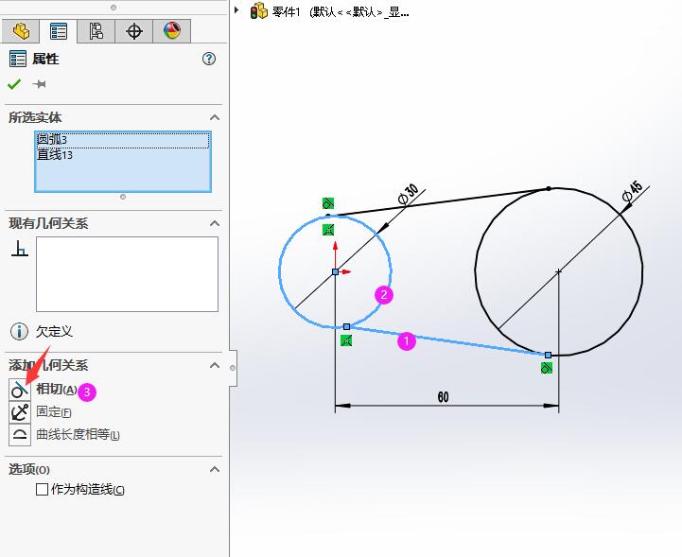Click the help question mark icon
Image resolution: width=682 pixels, height=557 pixels.
coord(209,59)
